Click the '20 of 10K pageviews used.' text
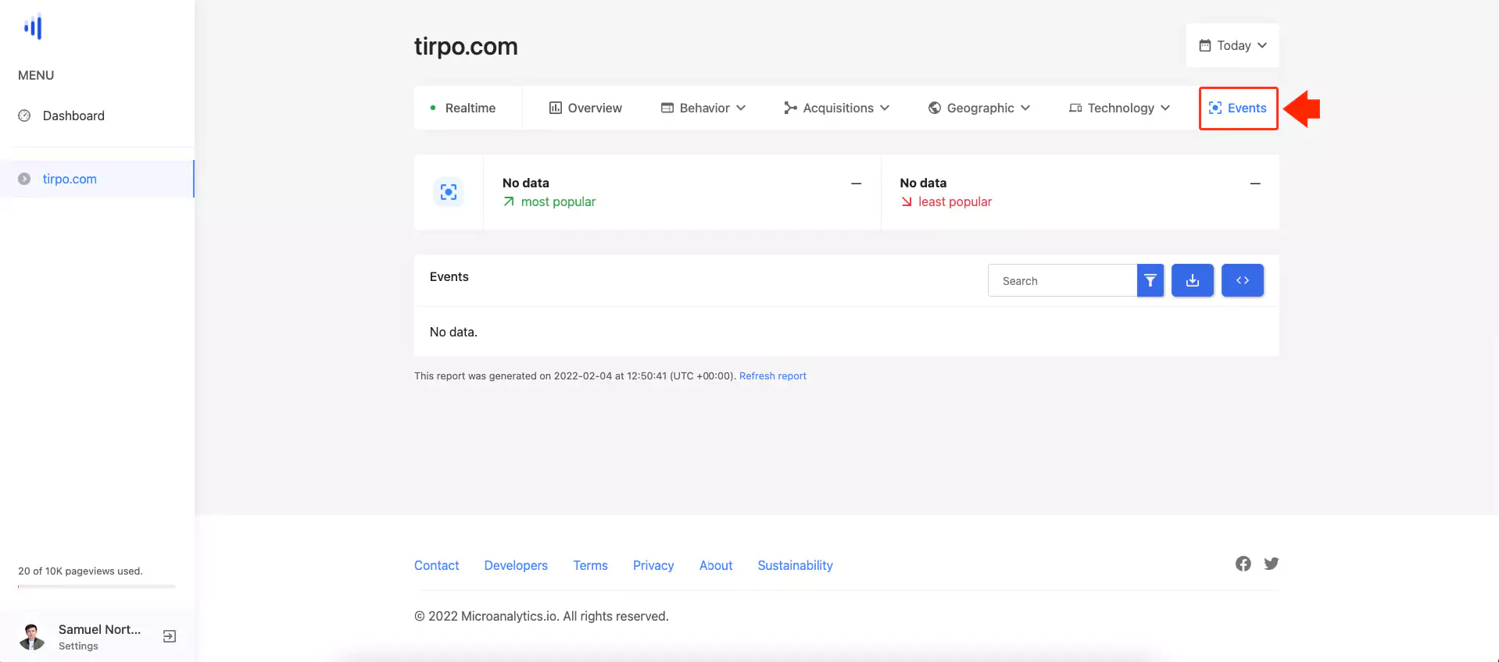Viewport: 1499px width, 662px height. tap(80, 571)
